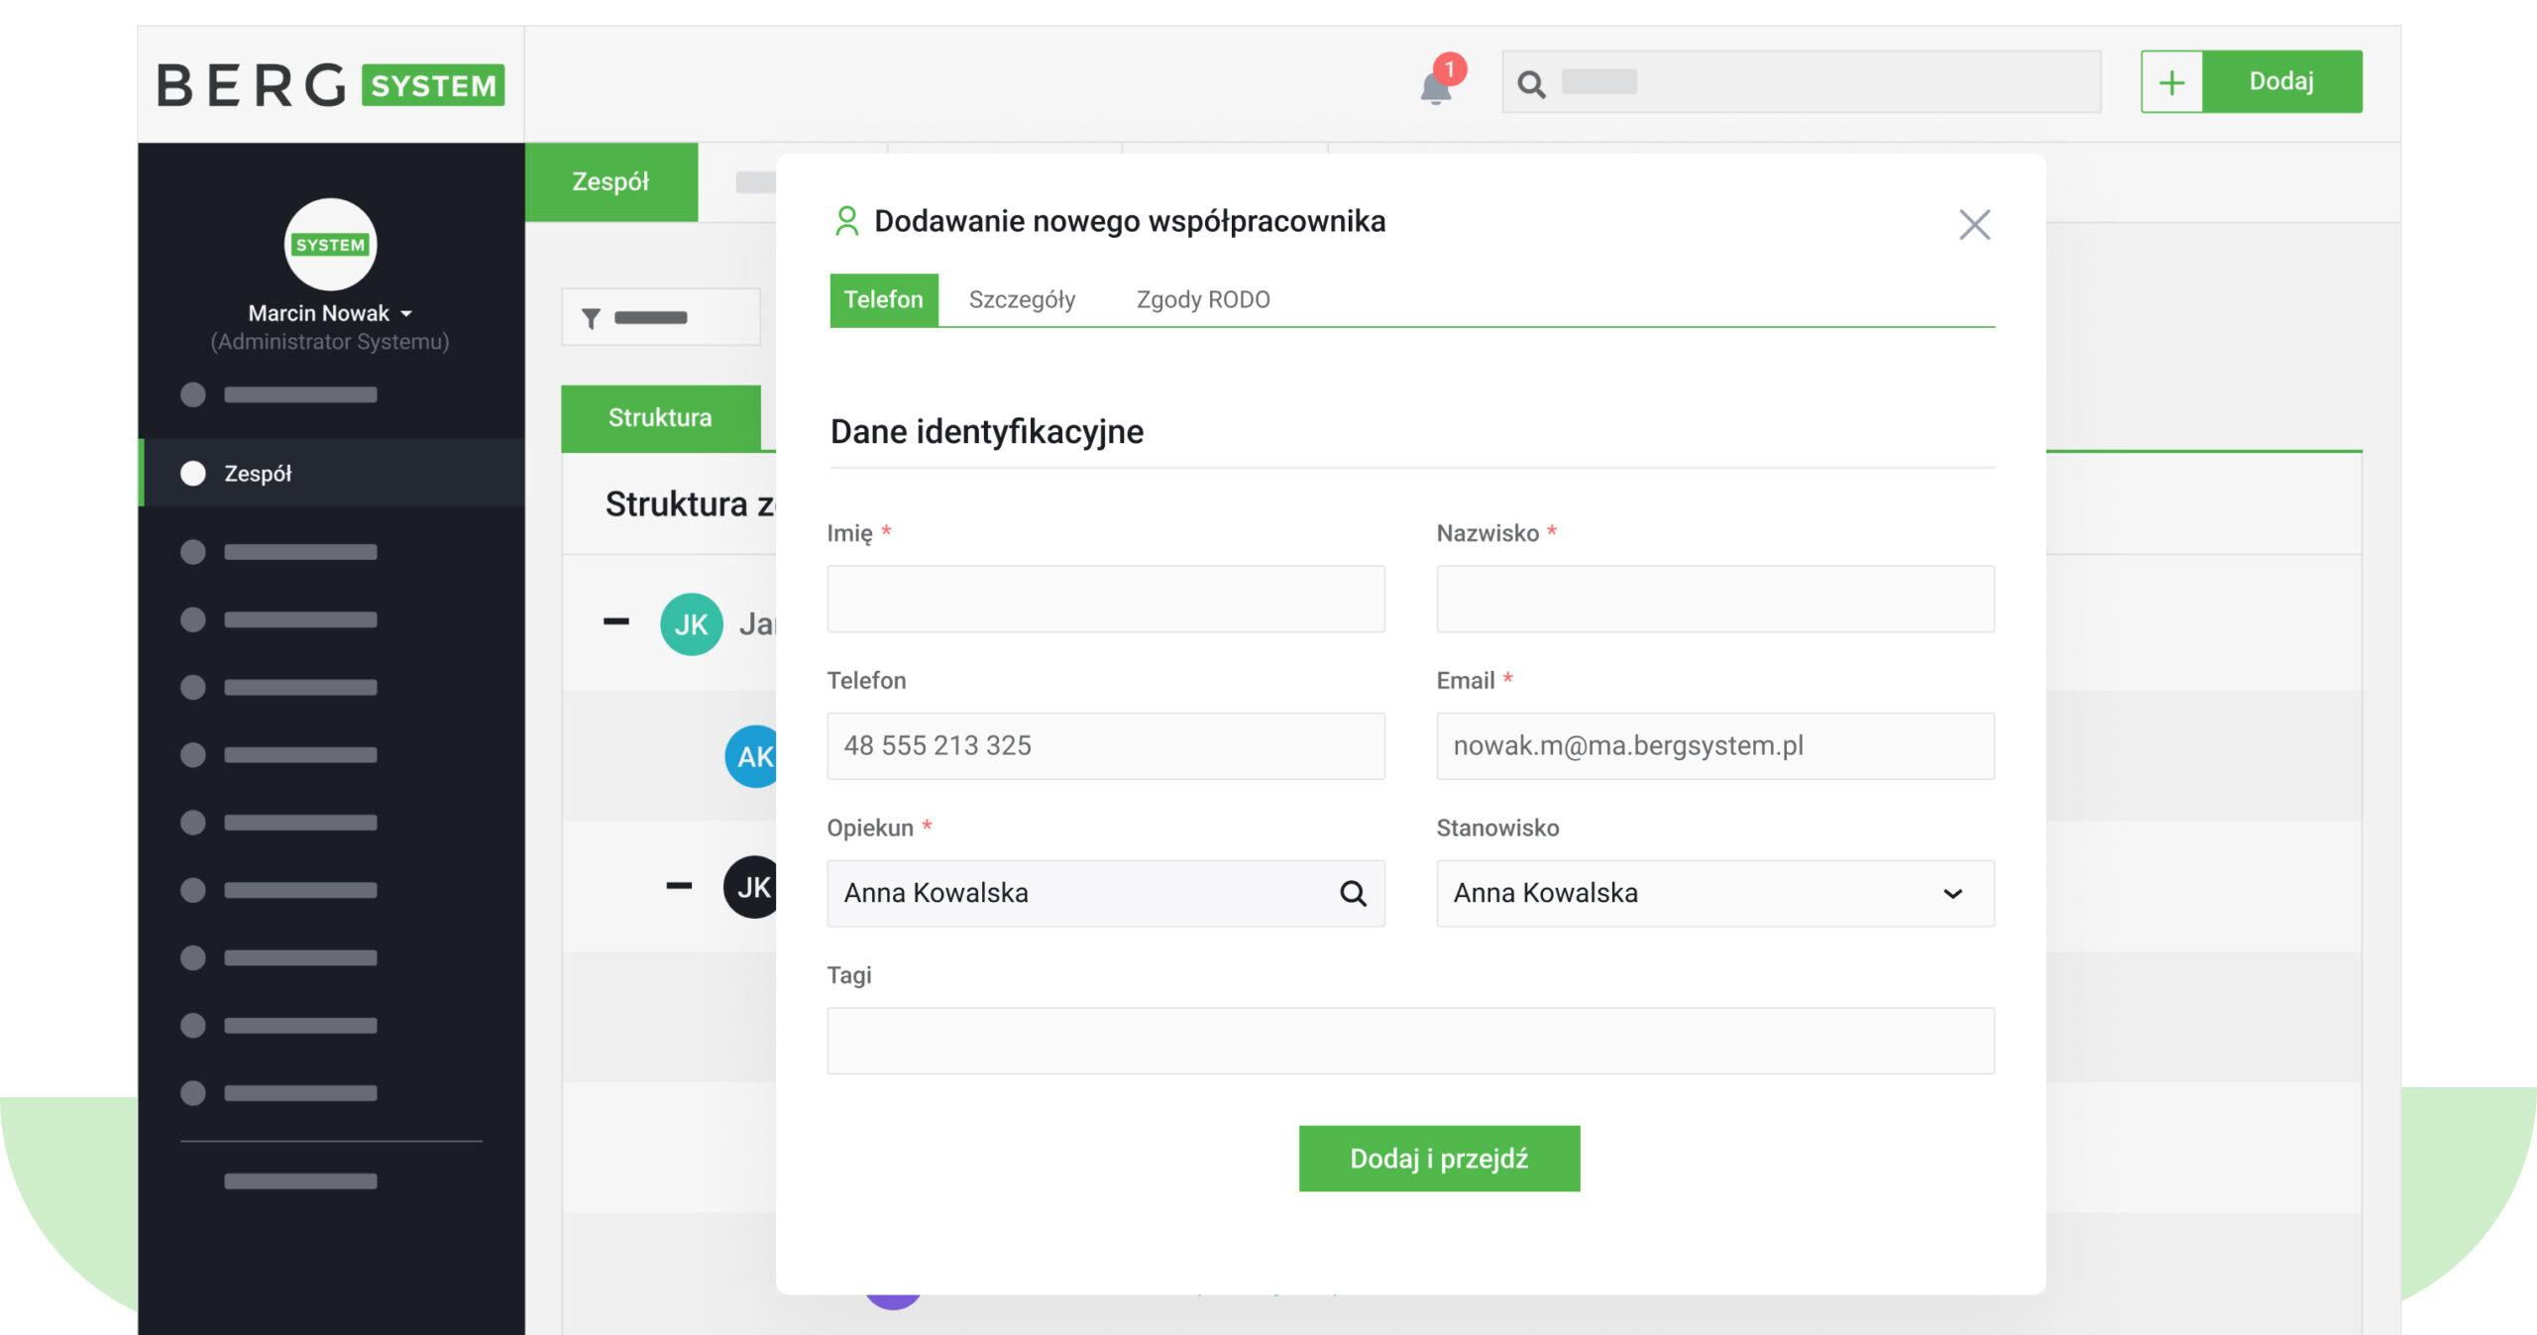Open the Stanowisko dropdown
Screen dimensions: 2537x1335
1715,893
